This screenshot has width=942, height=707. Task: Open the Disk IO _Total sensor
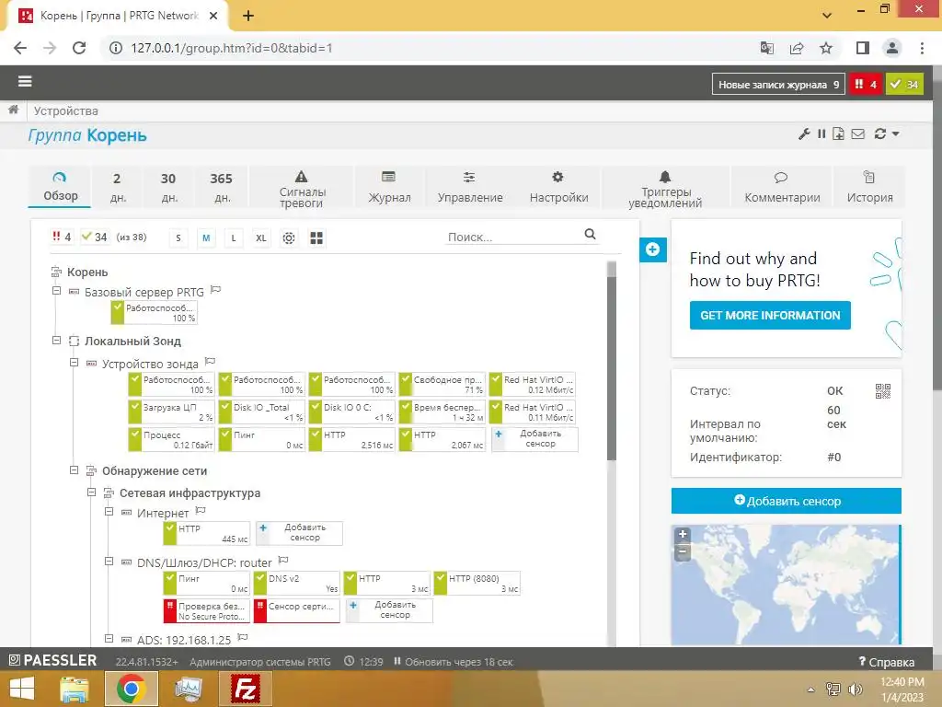262,411
